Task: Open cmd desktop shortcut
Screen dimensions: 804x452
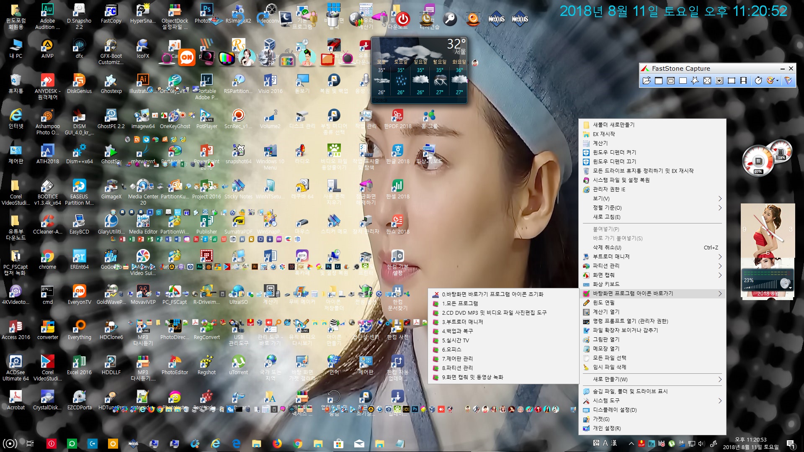Action: tap(47, 295)
